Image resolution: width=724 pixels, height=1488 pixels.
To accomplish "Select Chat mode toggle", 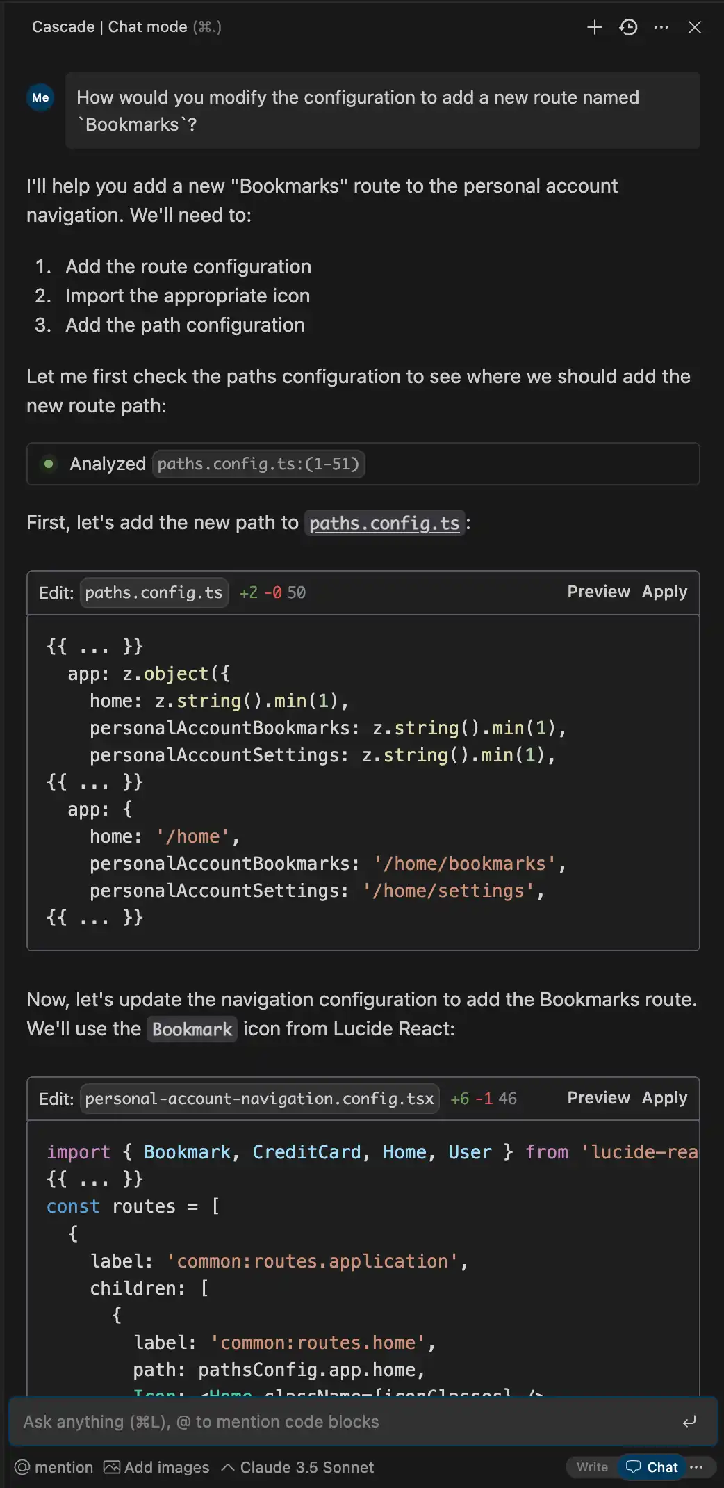I will point(652,1466).
